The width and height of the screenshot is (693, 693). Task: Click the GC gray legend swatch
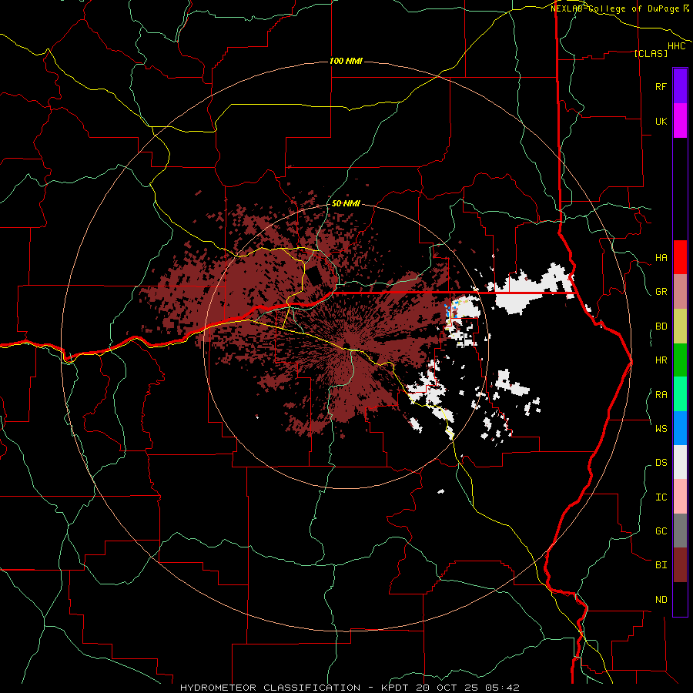[x=680, y=531]
